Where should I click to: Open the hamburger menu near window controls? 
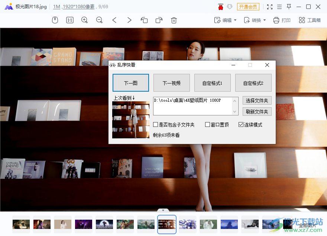pos(279,7)
